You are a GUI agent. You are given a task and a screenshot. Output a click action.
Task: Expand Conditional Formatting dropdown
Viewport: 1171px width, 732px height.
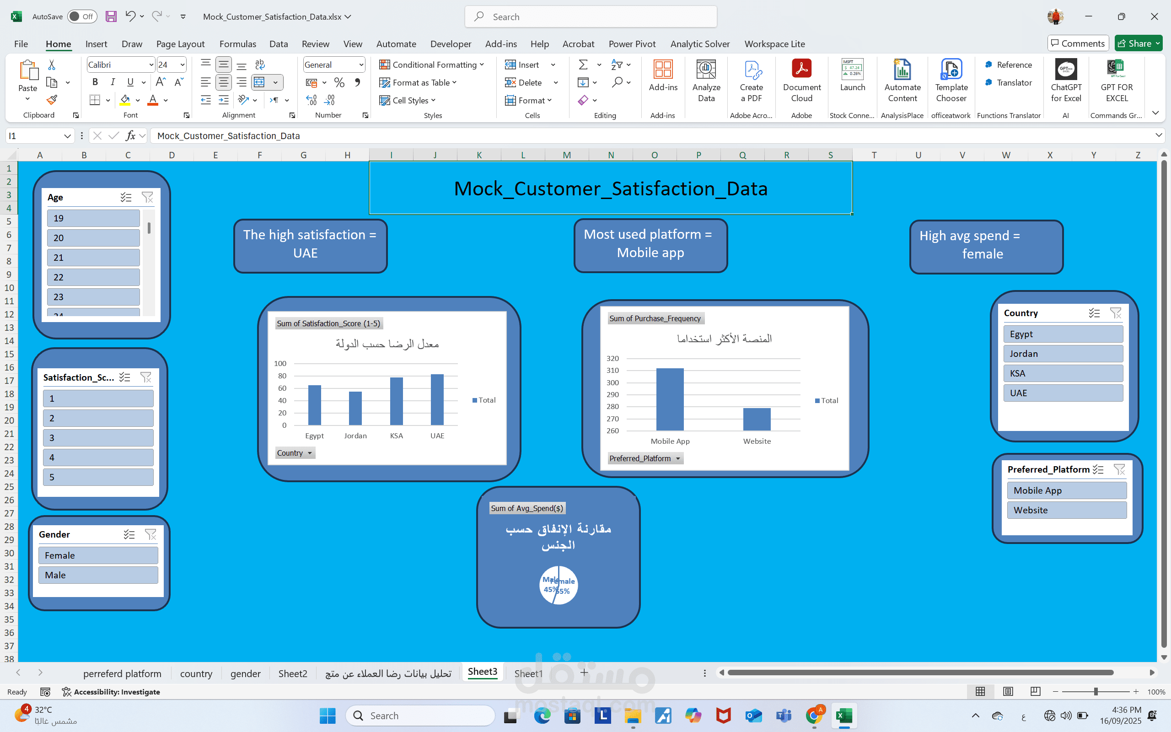pyautogui.click(x=482, y=65)
